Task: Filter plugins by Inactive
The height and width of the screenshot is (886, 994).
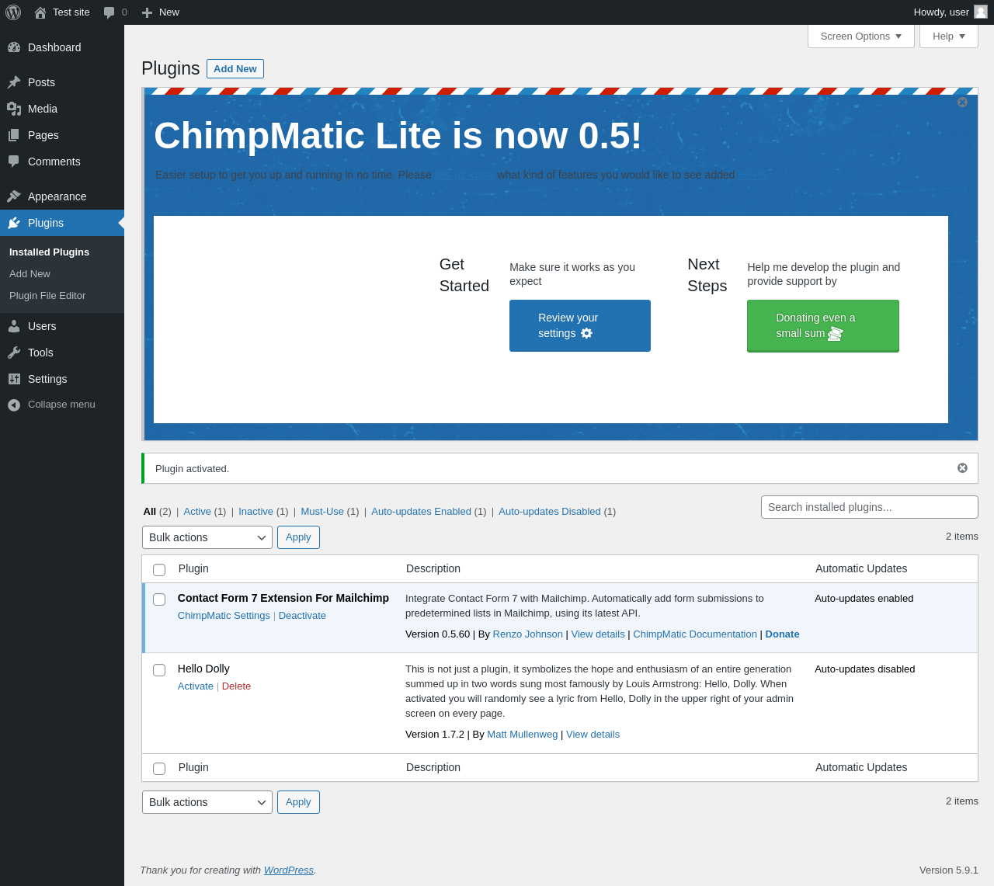Action: click(x=255, y=512)
